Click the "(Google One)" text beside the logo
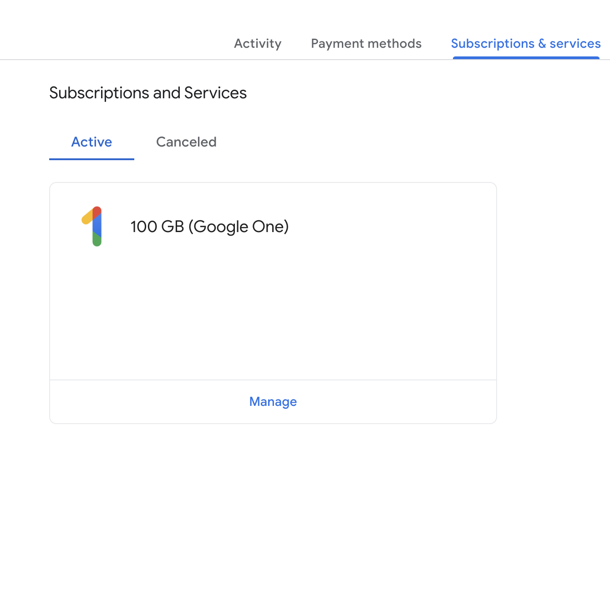Screen dimensions: 610x597 pos(239,227)
